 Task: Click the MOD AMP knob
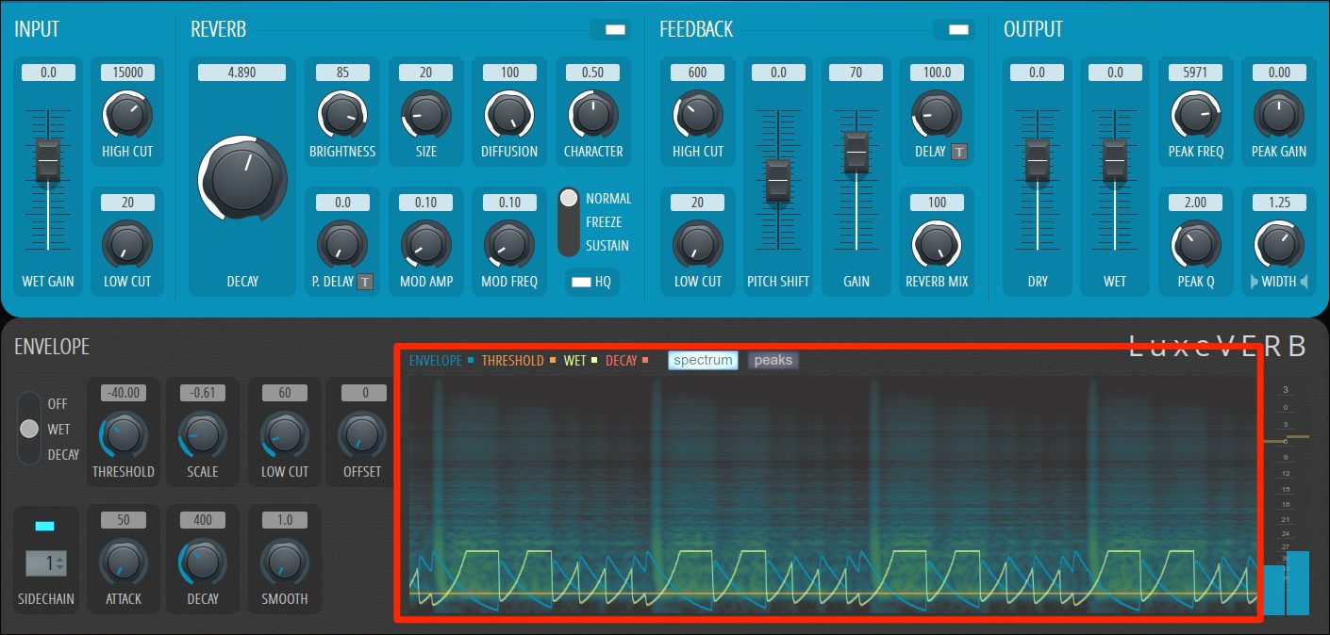pyautogui.click(x=425, y=245)
